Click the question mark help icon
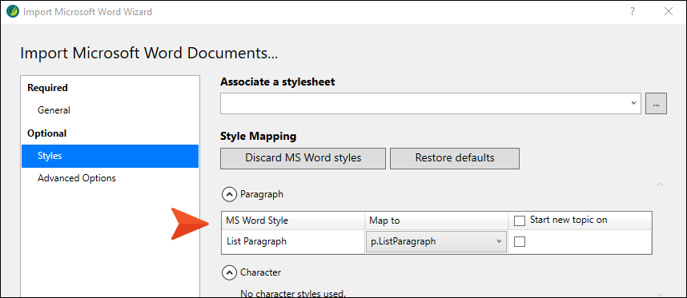687x298 pixels. point(633,12)
